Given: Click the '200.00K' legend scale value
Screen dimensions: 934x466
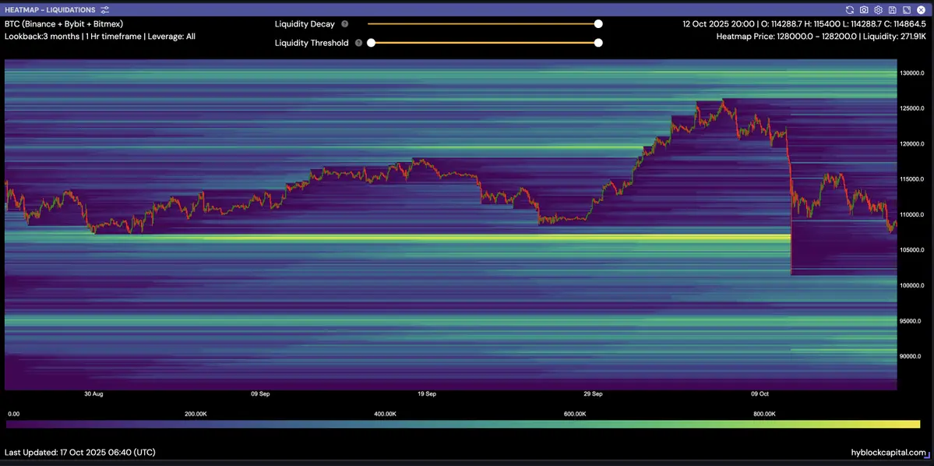Looking at the screenshot, I should tap(196, 414).
